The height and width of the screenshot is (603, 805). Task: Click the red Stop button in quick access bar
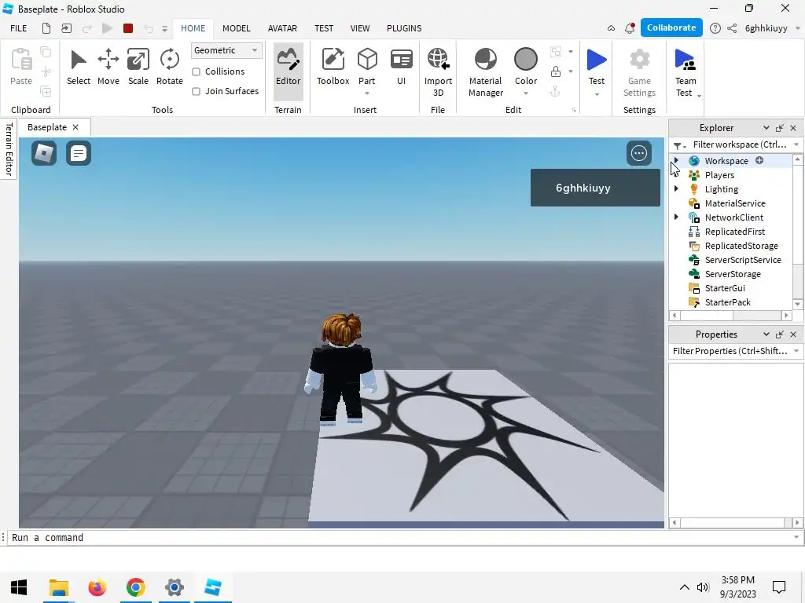pos(128,28)
